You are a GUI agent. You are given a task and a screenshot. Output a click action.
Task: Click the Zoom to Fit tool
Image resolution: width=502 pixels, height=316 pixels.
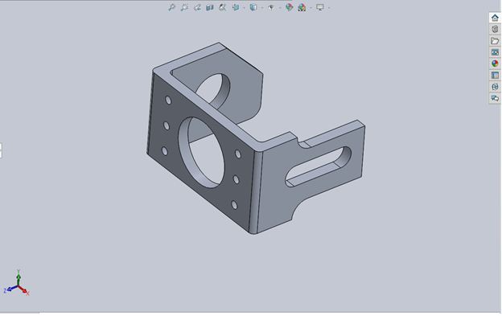click(171, 7)
